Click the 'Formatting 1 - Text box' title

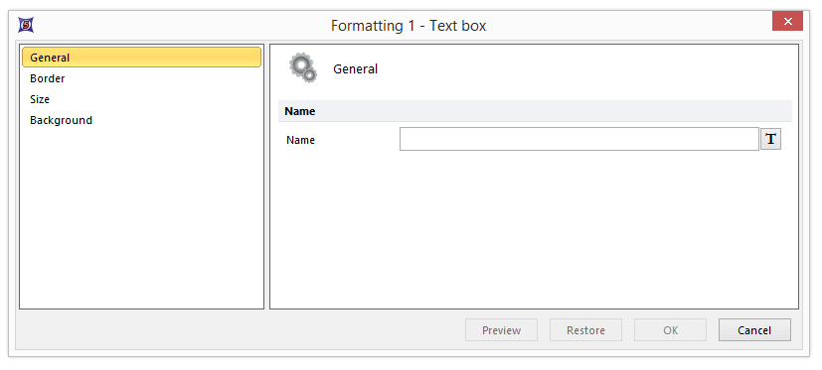(x=409, y=26)
